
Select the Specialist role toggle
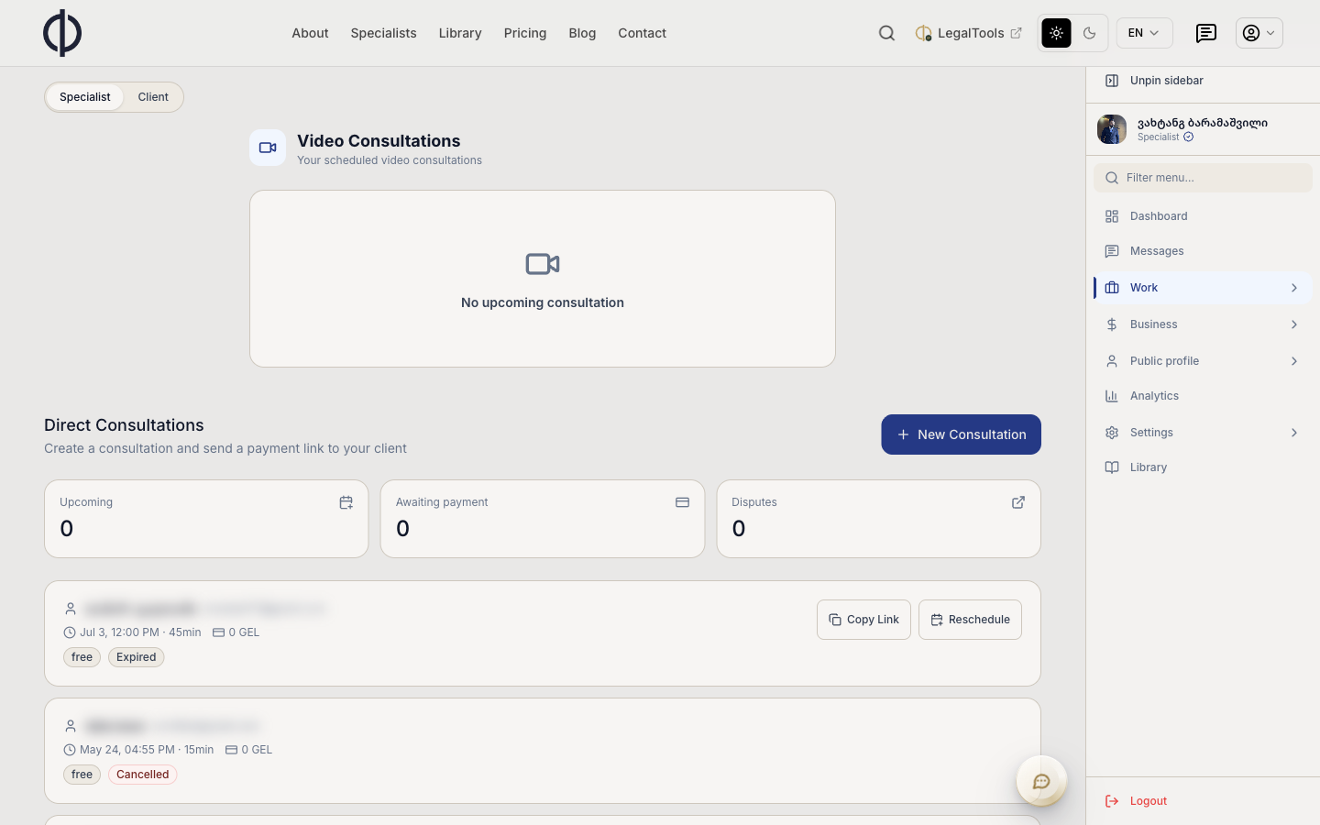pos(85,97)
